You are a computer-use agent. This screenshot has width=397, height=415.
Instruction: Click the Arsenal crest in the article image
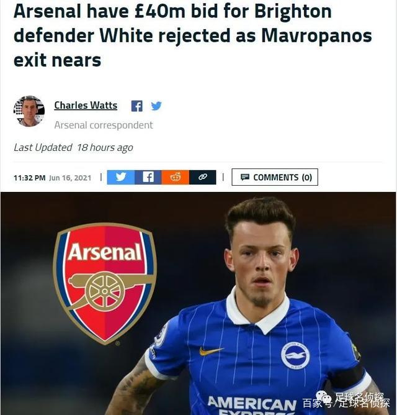(x=105, y=284)
